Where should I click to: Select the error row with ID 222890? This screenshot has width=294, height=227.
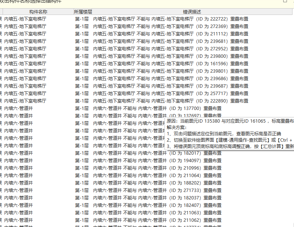tap(146, 101)
